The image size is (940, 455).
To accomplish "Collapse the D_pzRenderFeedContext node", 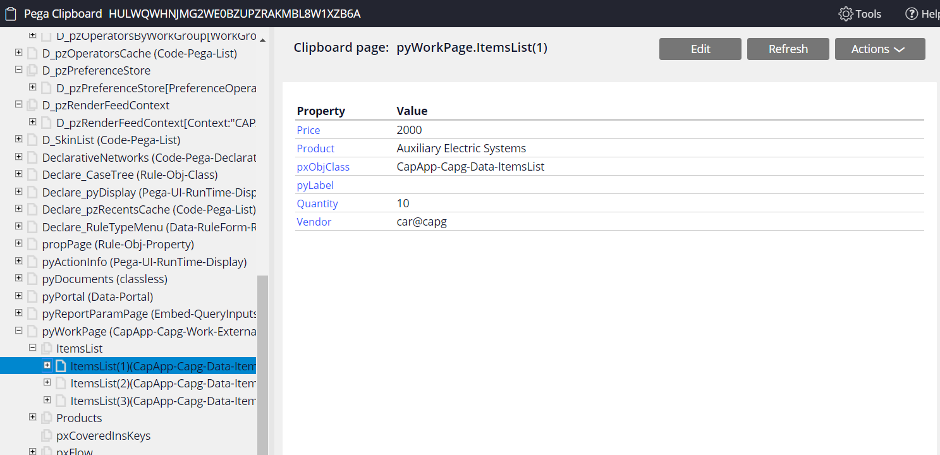I will (18, 105).
